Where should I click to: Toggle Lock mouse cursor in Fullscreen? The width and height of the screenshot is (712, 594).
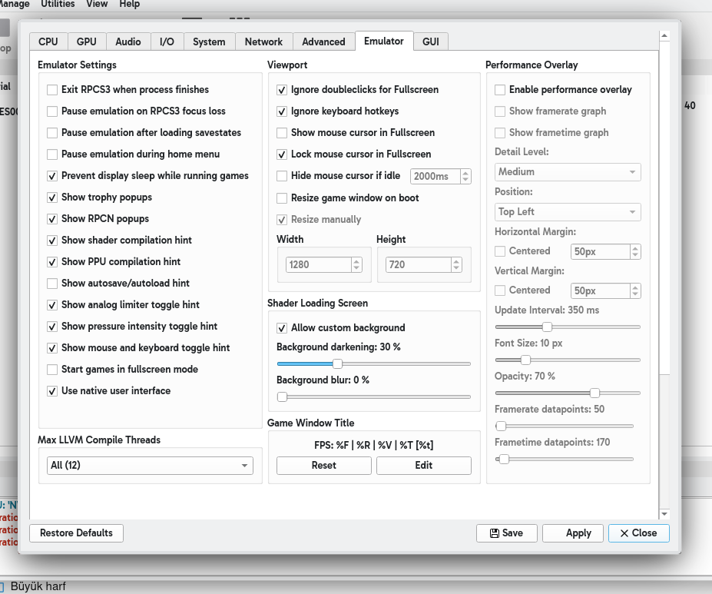(x=282, y=154)
